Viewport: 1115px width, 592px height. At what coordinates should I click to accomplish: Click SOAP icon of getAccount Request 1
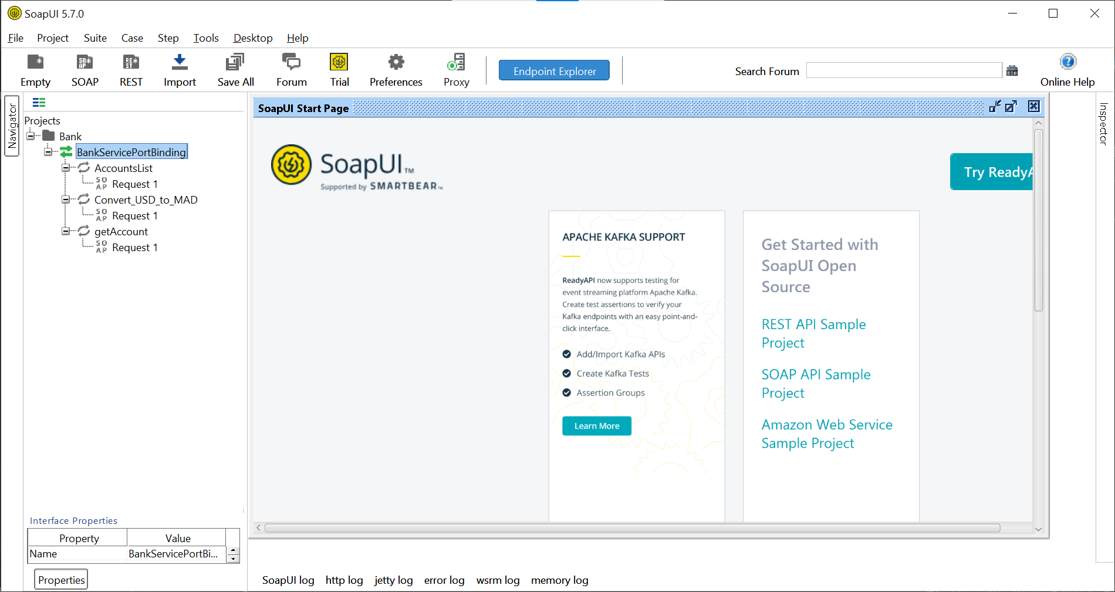(102, 247)
